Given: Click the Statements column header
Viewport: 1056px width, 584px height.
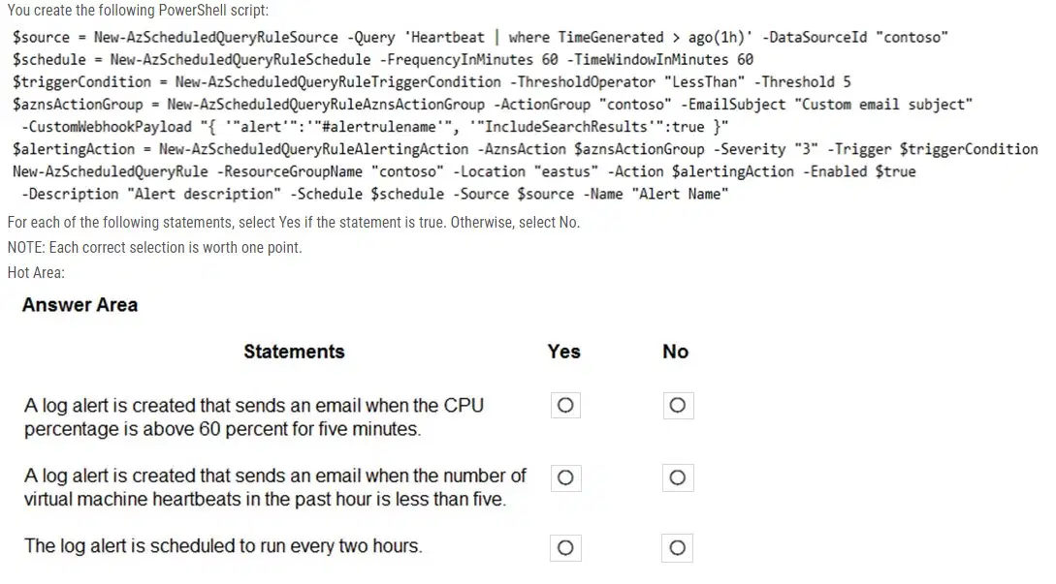Looking at the screenshot, I should [x=295, y=352].
